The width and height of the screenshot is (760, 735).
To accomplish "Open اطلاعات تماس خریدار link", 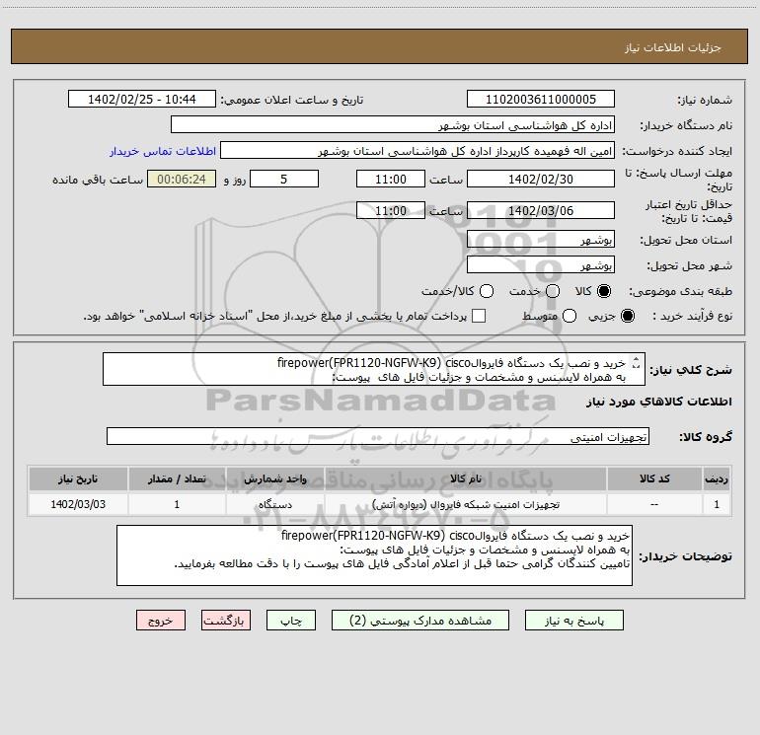I will click(x=163, y=151).
